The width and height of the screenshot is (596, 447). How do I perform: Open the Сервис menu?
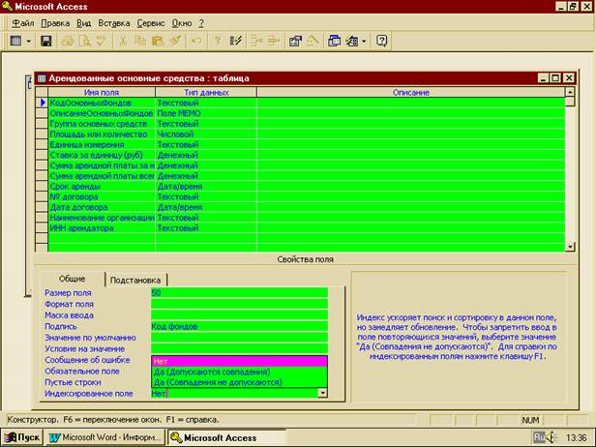[150, 22]
